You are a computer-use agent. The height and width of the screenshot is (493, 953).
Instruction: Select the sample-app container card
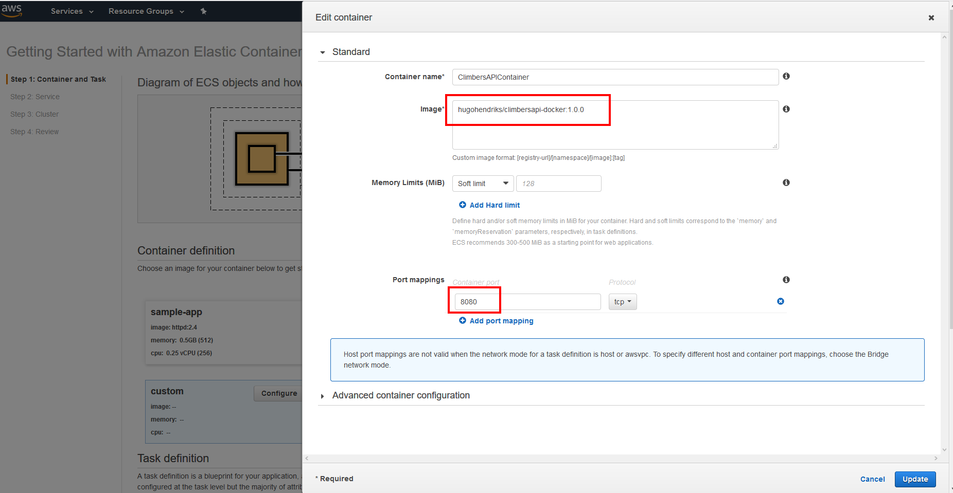(224, 333)
